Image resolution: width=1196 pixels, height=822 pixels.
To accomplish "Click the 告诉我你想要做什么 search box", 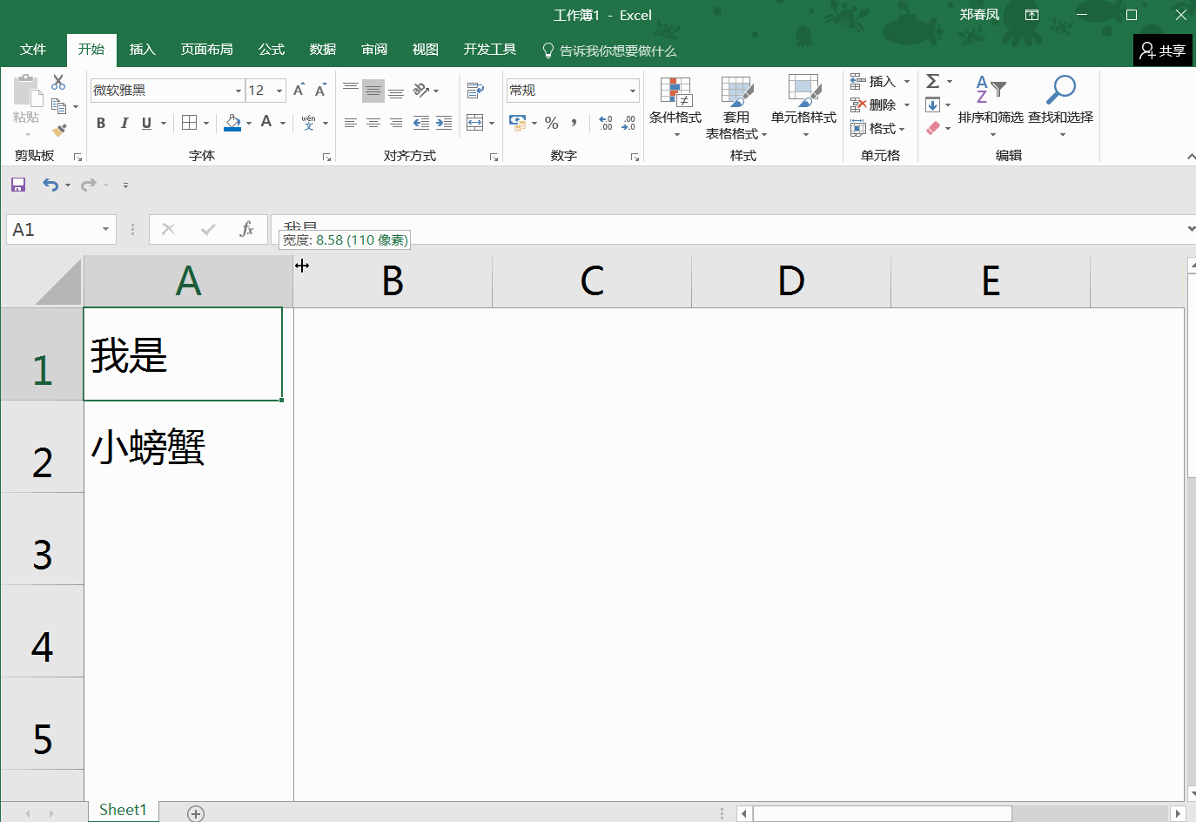I will (x=609, y=51).
